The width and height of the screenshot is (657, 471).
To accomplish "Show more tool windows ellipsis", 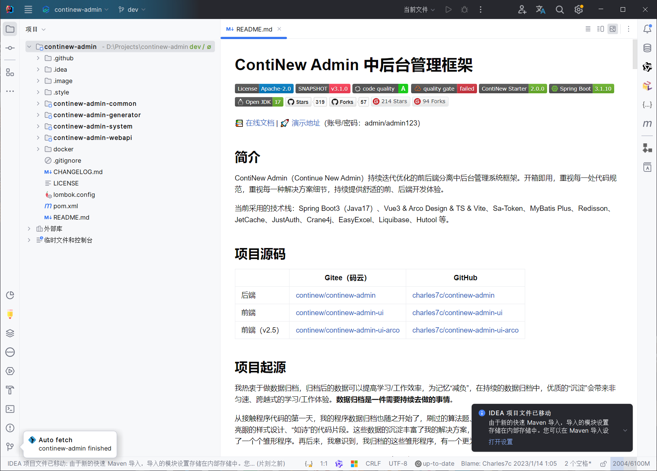I will 10,91.
